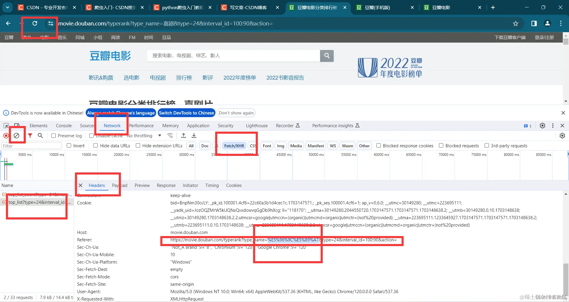Open Network panel settings gear
The image size is (569, 302).
tap(562, 135)
